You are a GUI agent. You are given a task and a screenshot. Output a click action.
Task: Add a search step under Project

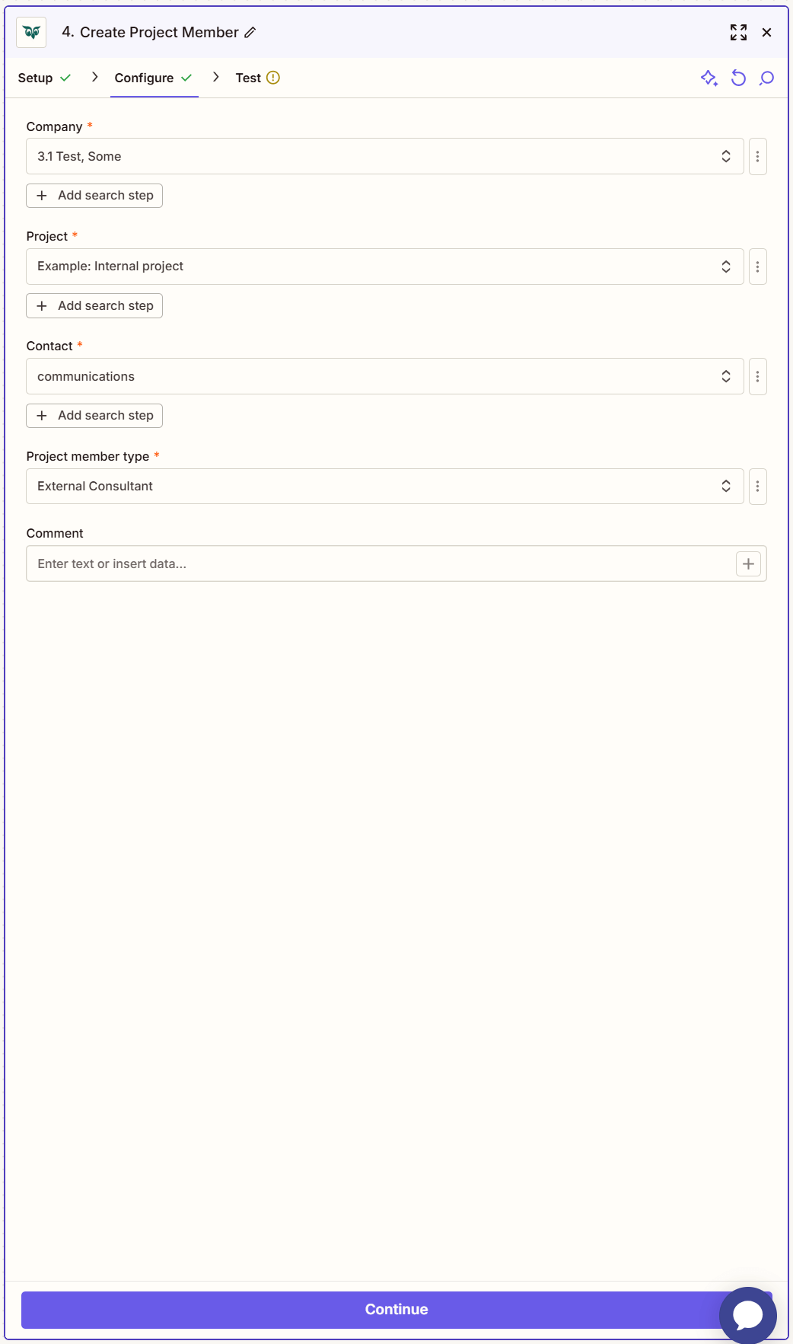(94, 305)
